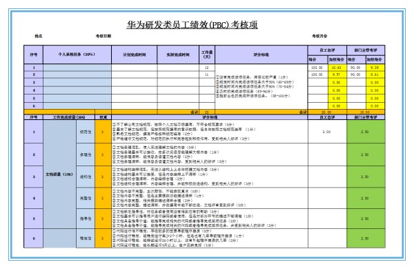Click the 部门主管考评 header in top table
The width and height of the screenshot is (414, 269).
tap(366, 50)
